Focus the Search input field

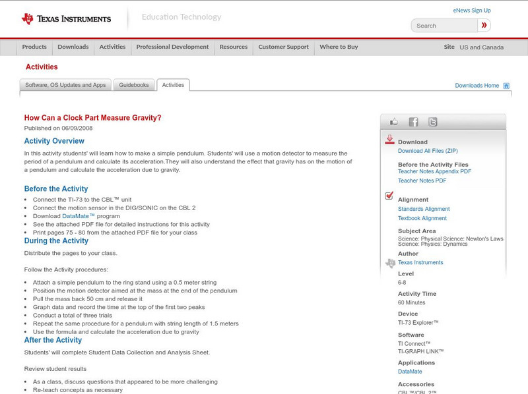point(444,26)
